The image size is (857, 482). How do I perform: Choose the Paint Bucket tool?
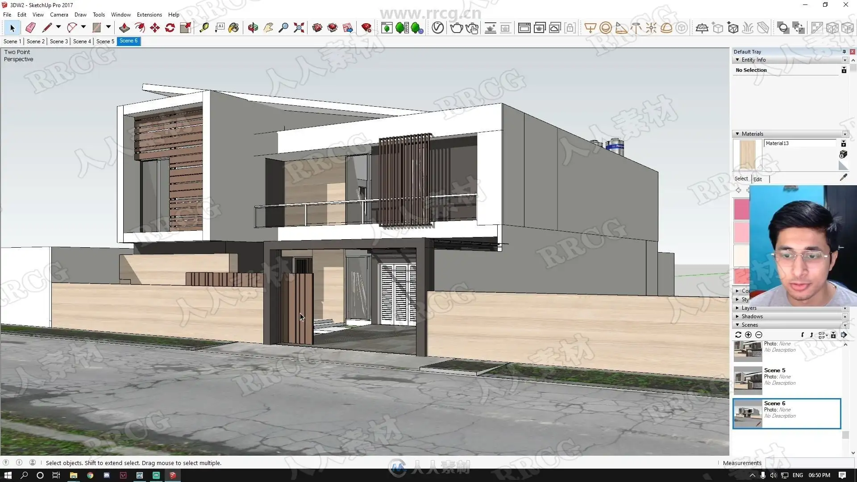click(233, 28)
